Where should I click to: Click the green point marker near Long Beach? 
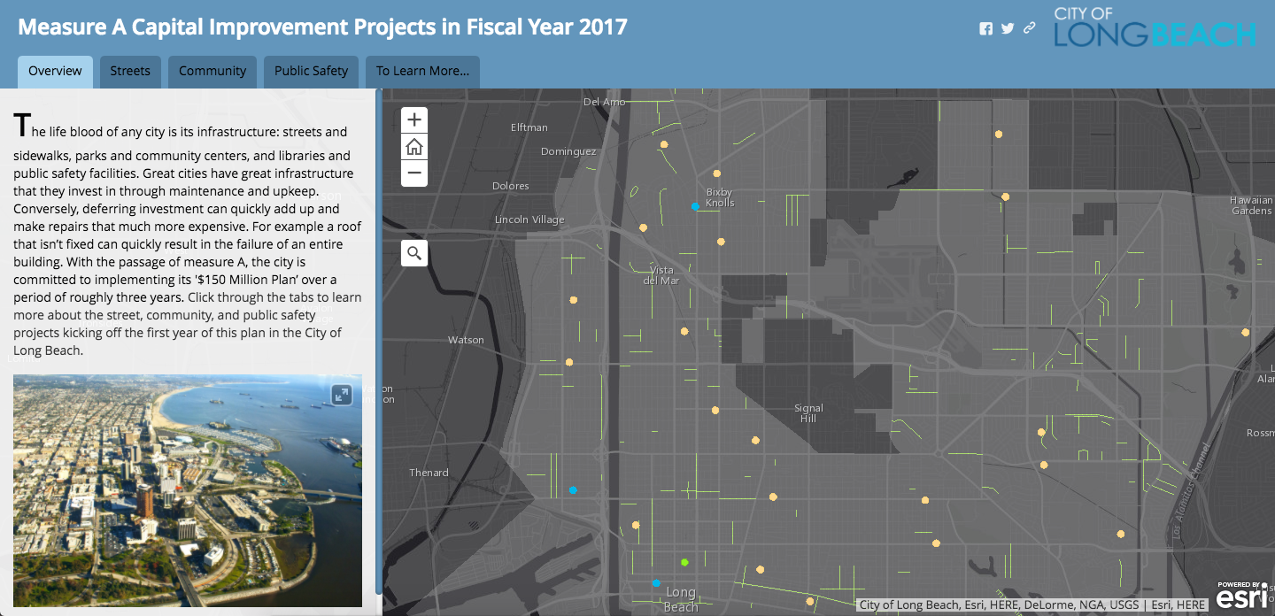click(x=684, y=562)
